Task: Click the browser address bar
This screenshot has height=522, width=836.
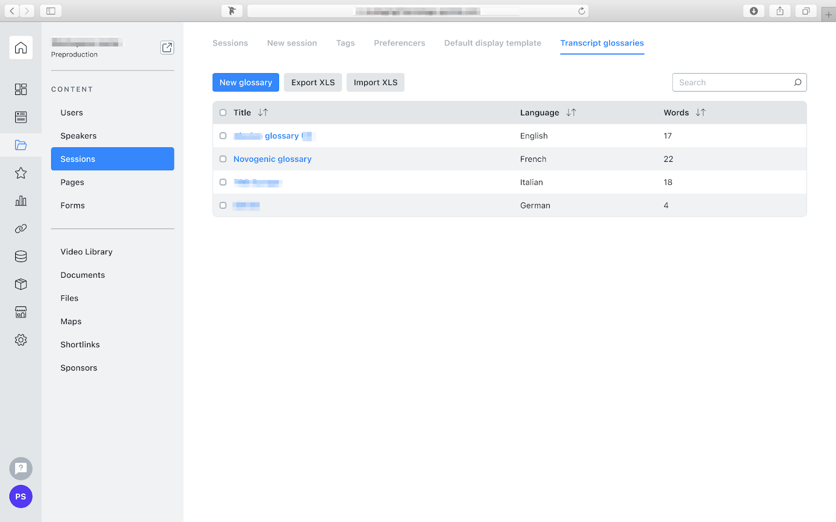Action: point(418,11)
